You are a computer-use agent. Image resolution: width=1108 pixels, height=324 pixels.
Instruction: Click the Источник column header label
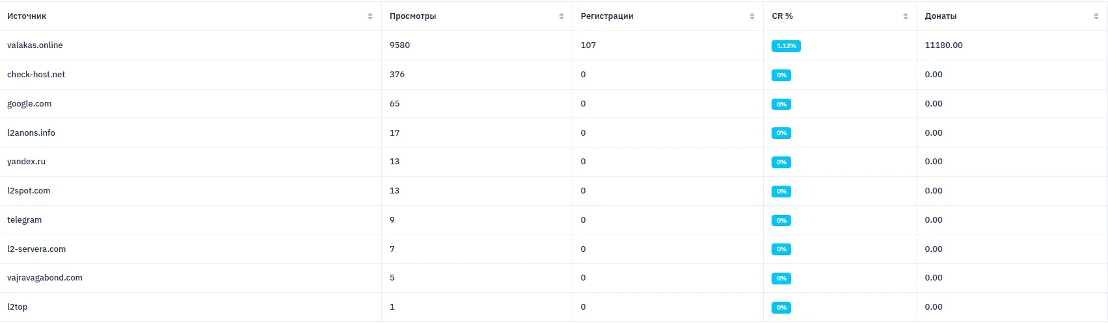[x=27, y=16]
